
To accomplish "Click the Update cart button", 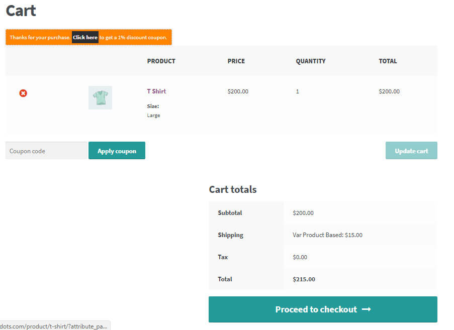I will 411,150.
